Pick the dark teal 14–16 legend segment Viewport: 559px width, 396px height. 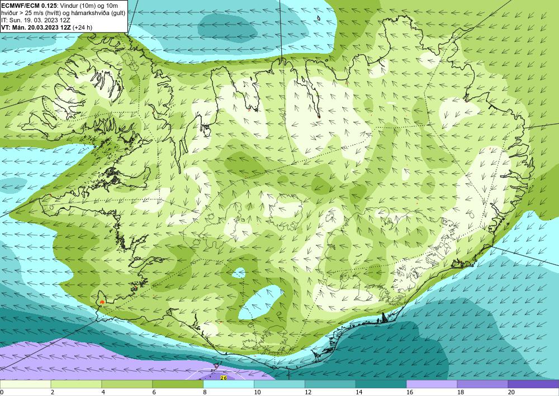pyautogui.click(x=381, y=384)
